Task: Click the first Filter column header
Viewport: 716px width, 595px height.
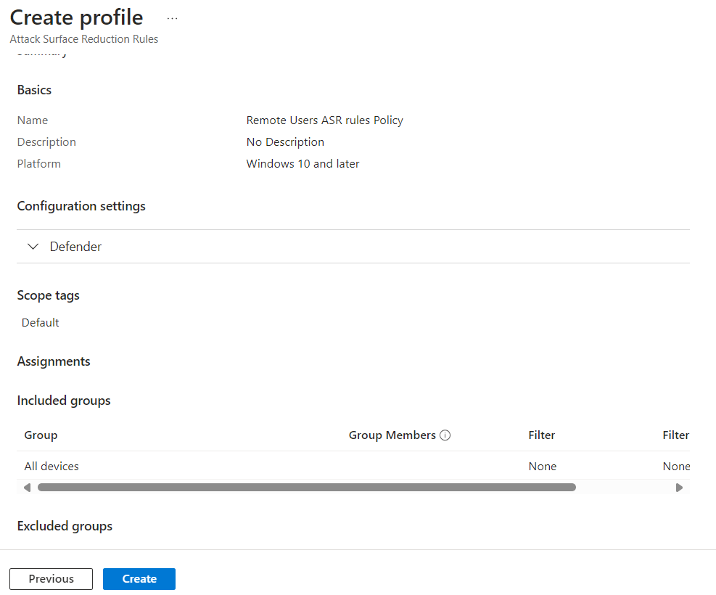Action: coord(541,435)
